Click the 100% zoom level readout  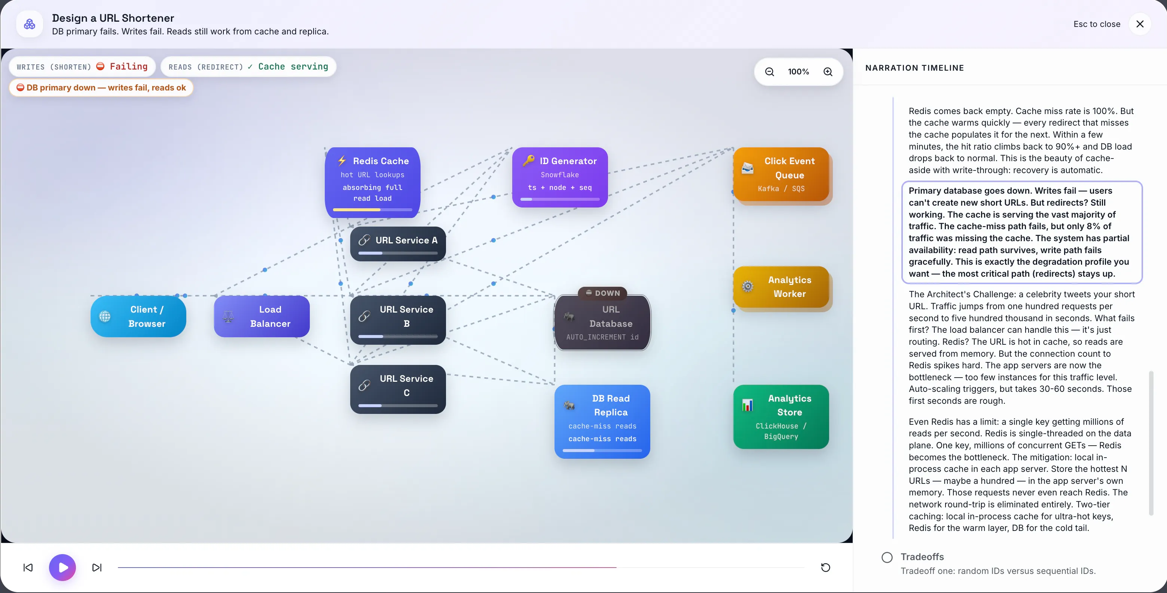[798, 71]
